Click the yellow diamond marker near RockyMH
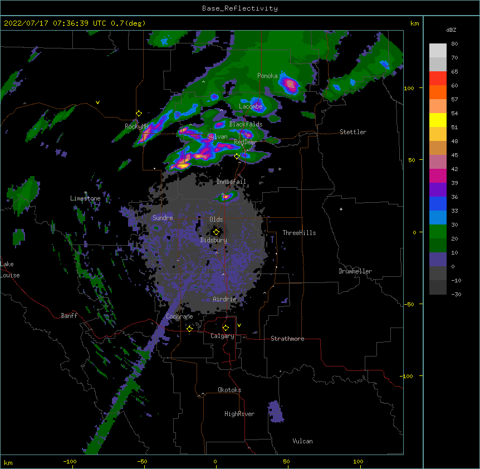The width and height of the screenshot is (480, 469). click(139, 114)
